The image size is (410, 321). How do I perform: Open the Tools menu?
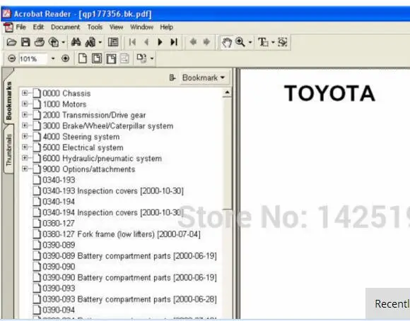(95, 27)
